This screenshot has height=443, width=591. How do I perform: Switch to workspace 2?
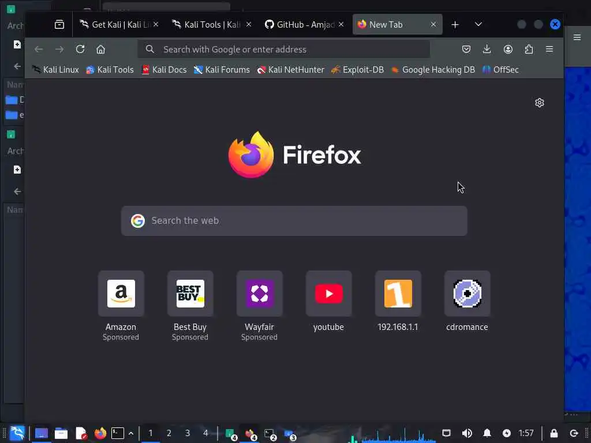(169, 433)
